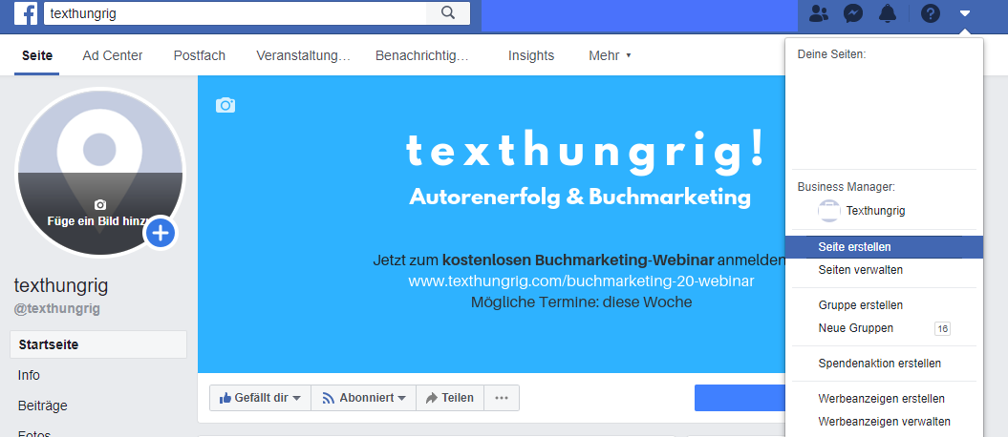Open the Postfach tab
The width and height of the screenshot is (1008, 437).
200,56
